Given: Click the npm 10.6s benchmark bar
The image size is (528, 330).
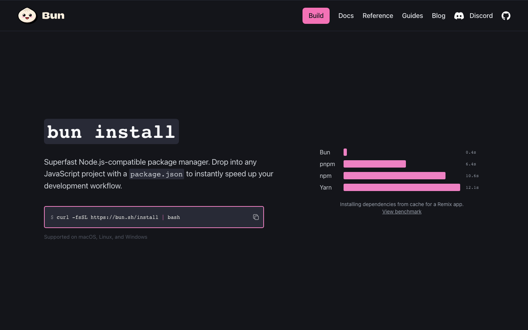Looking at the screenshot, I should click(395, 176).
